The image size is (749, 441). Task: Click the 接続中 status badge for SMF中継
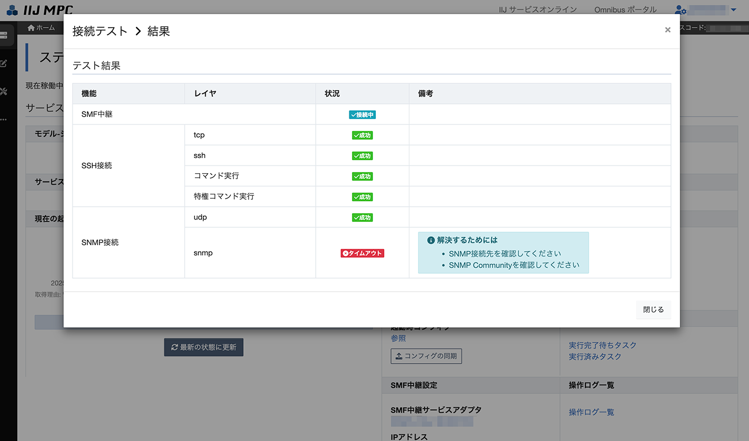pyautogui.click(x=362, y=115)
